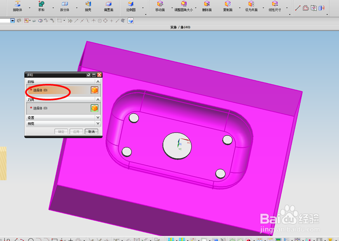Viewport: 339px width, 241px height.
Task: Open dropdown beside rectangle selection icon
Action: pyautogui.click(x=64, y=21)
